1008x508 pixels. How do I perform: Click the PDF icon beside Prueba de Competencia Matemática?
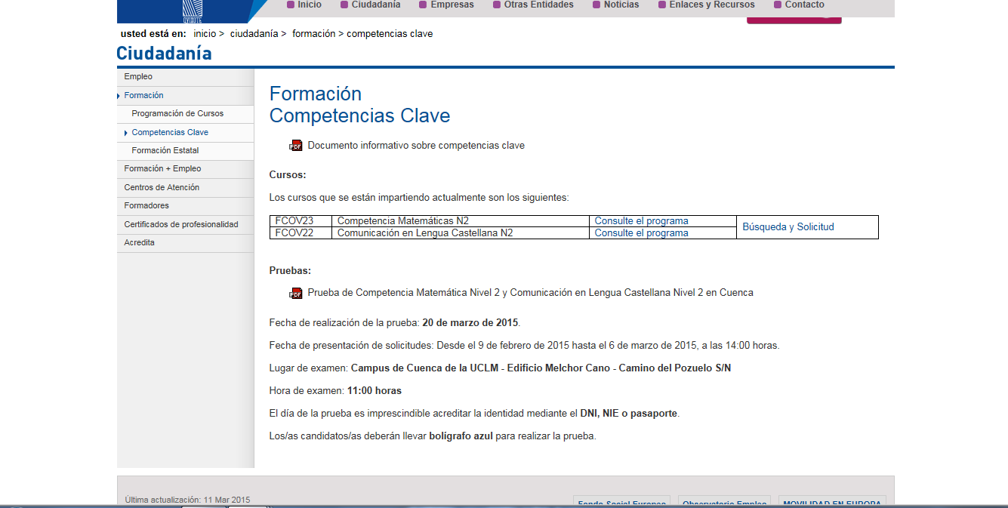(x=295, y=293)
